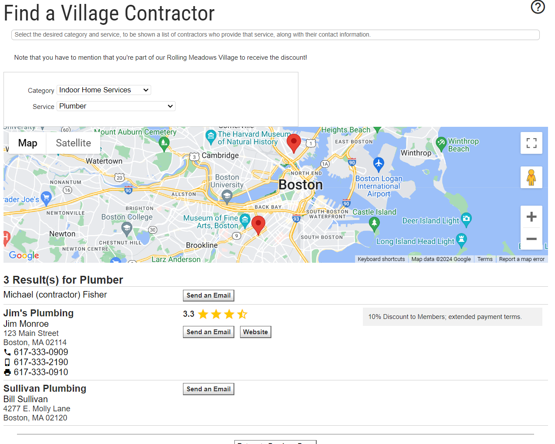Click the Bill Sullivan contact name
The height and width of the screenshot is (444, 555).
[26, 399]
